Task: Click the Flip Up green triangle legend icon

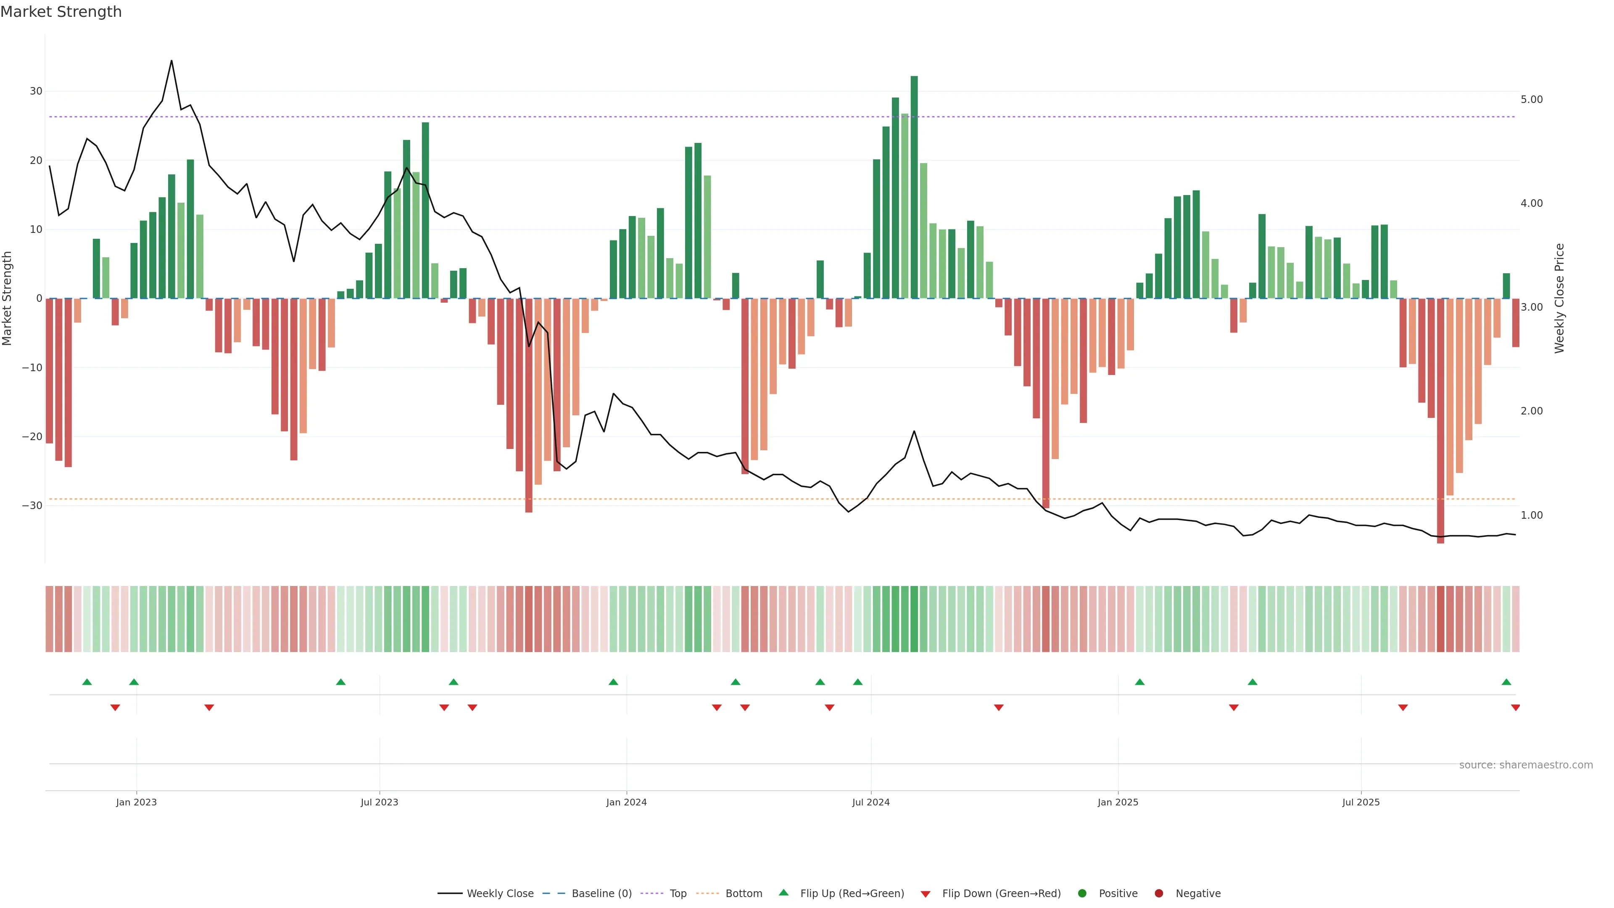Action: (x=783, y=892)
